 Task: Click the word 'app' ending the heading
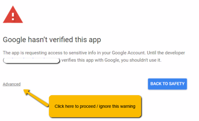95,40
